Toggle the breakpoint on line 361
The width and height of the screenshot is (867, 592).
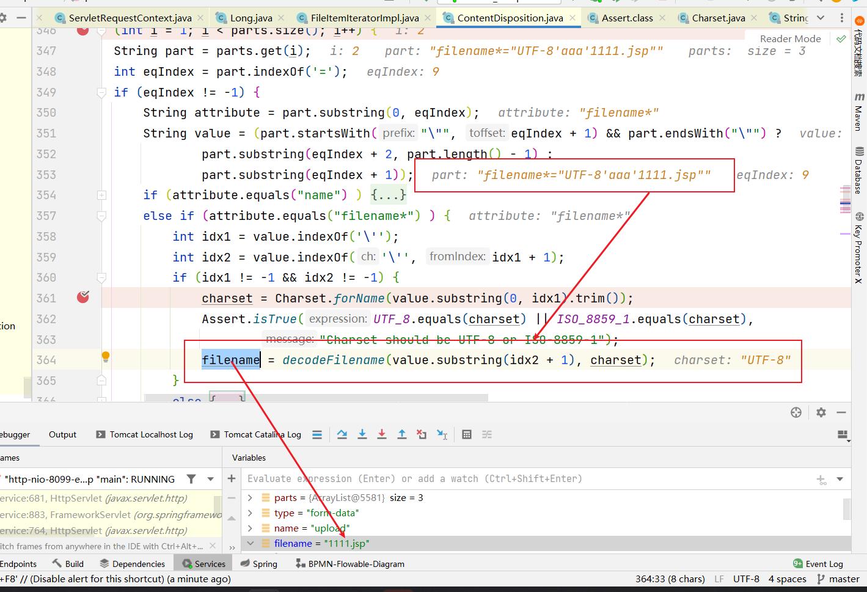[83, 298]
